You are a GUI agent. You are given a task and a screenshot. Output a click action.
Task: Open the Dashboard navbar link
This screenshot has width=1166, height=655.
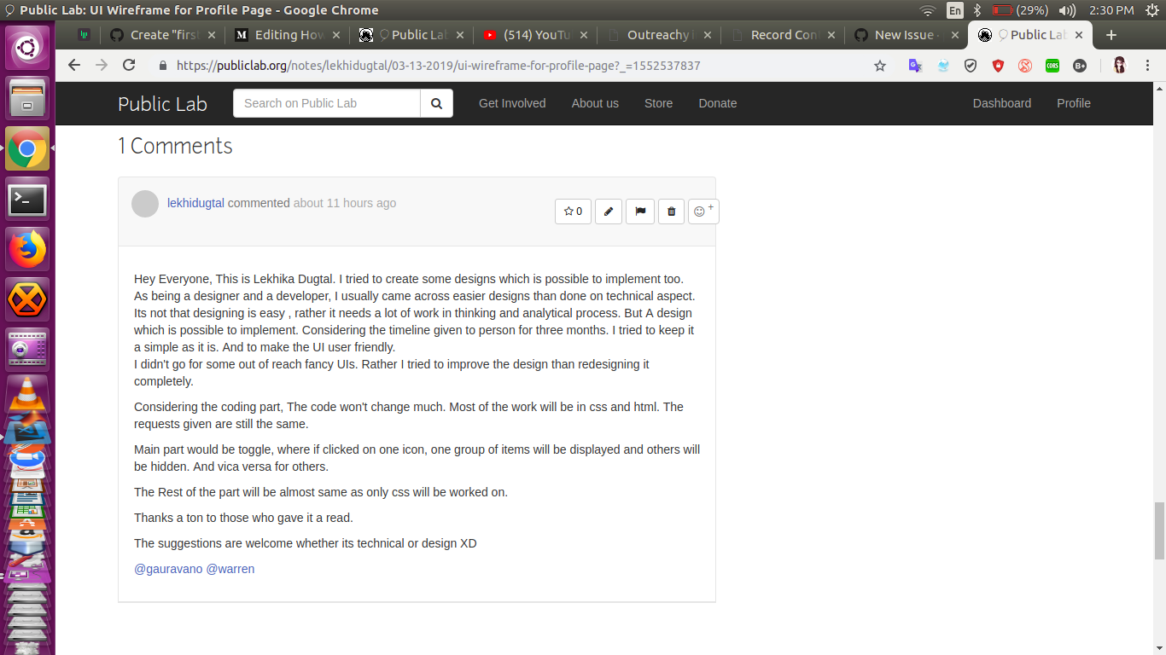point(1002,103)
